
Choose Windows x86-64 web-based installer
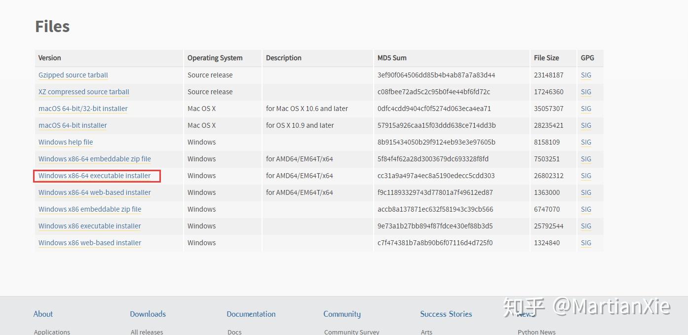click(x=95, y=192)
